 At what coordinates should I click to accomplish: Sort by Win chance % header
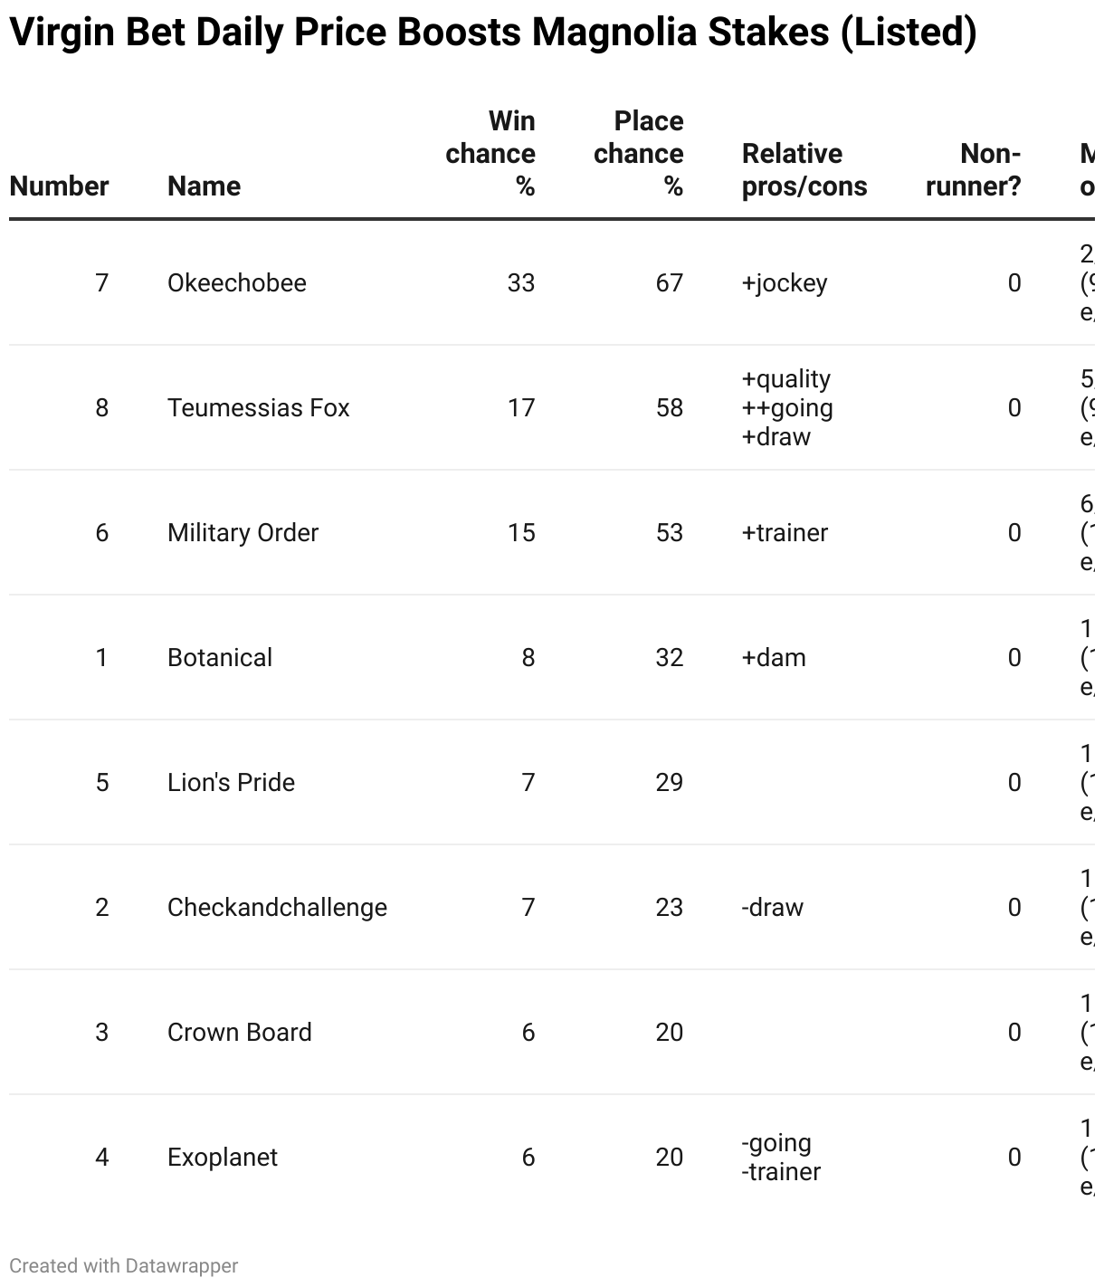point(490,154)
